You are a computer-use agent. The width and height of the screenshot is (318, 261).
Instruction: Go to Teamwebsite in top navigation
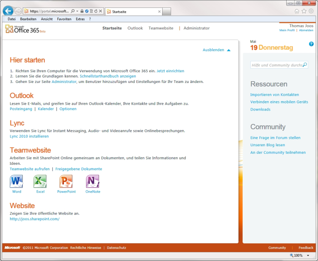click(x=161, y=28)
